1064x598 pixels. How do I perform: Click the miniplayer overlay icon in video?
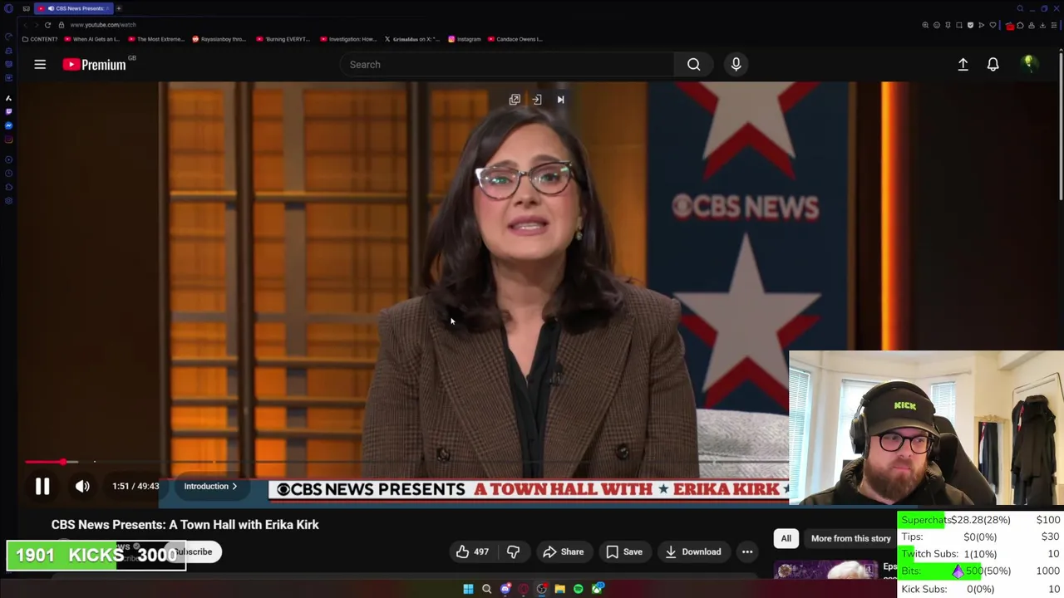(515, 100)
